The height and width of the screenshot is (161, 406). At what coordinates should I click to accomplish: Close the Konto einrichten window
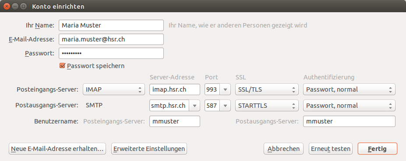point(7,6)
